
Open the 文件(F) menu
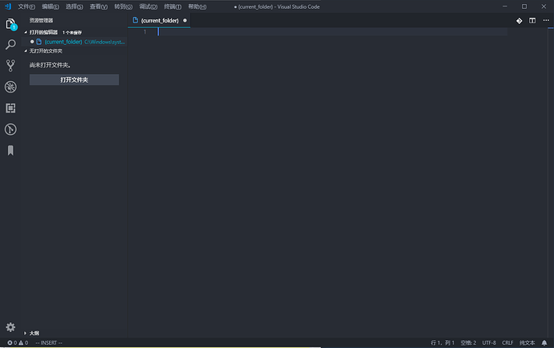(x=26, y=6)
